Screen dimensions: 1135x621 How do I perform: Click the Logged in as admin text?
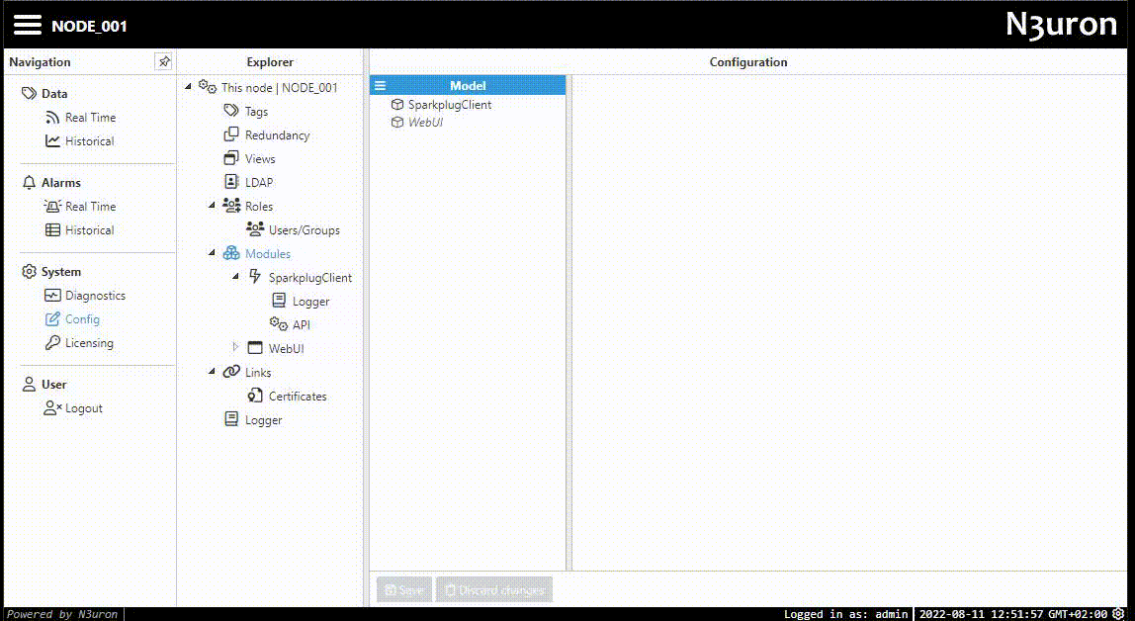click(x=845, y=614)
